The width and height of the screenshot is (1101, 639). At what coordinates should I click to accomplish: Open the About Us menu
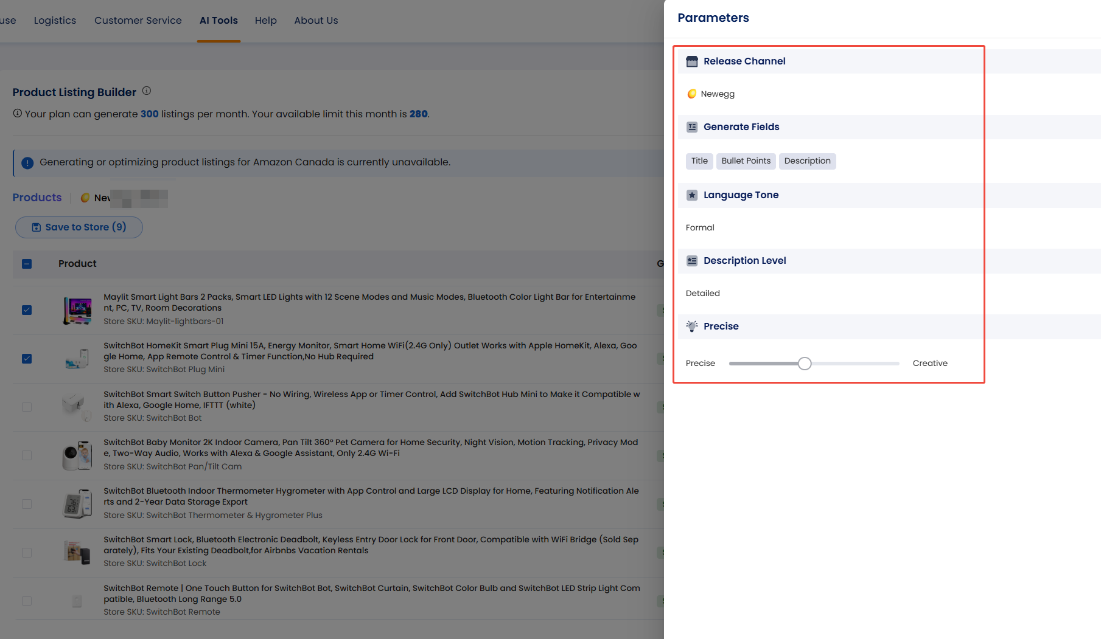[316, 20]
